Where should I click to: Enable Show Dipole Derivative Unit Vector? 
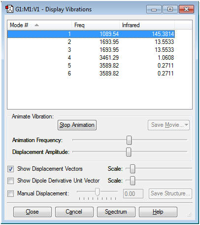point(11,181)
